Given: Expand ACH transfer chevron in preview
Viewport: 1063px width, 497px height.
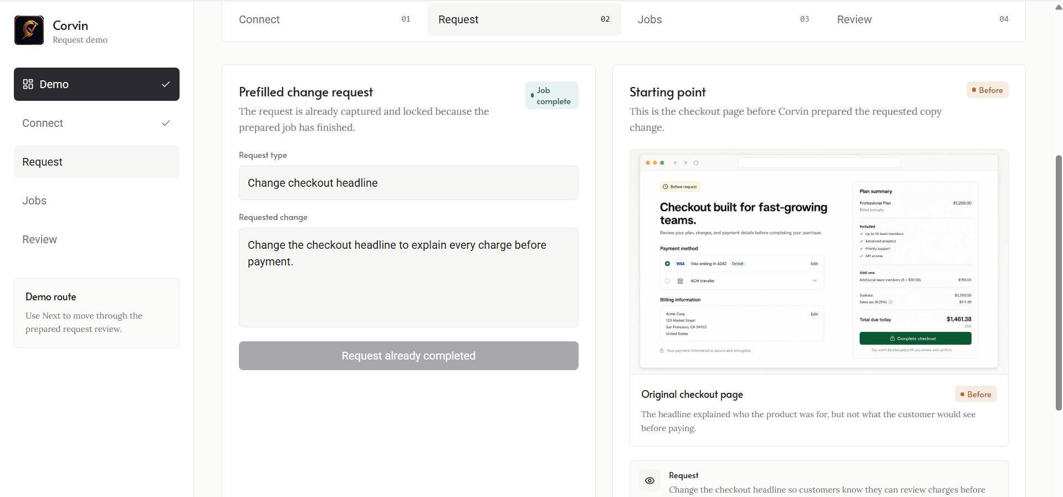Looking at the screenshot, I should [x=815, y=281].
